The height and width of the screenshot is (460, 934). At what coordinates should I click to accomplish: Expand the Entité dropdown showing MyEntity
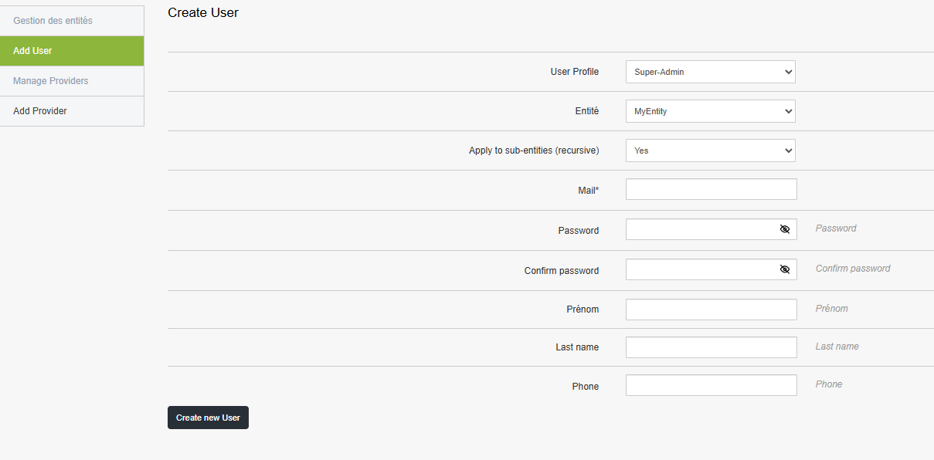point(710,111)
